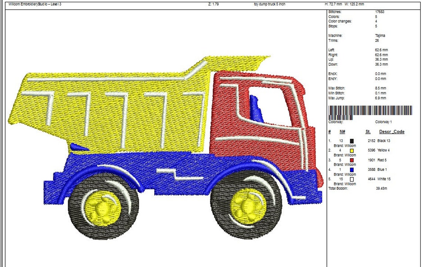
Task: Click the Total Bobbin value 39.45m
Action: (x=381, y=188)
